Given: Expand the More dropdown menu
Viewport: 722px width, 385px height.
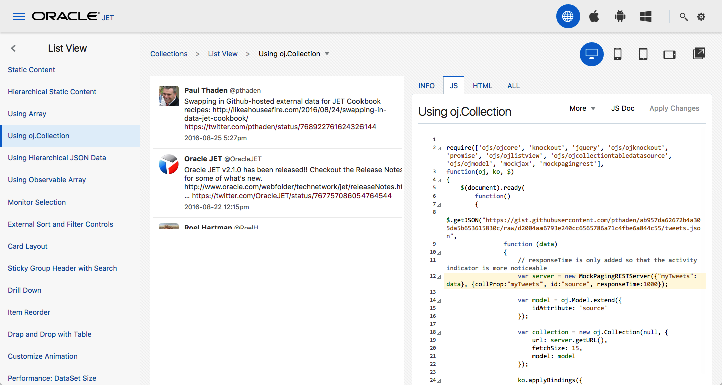Looking at the screenshot, I should [582, 108].
